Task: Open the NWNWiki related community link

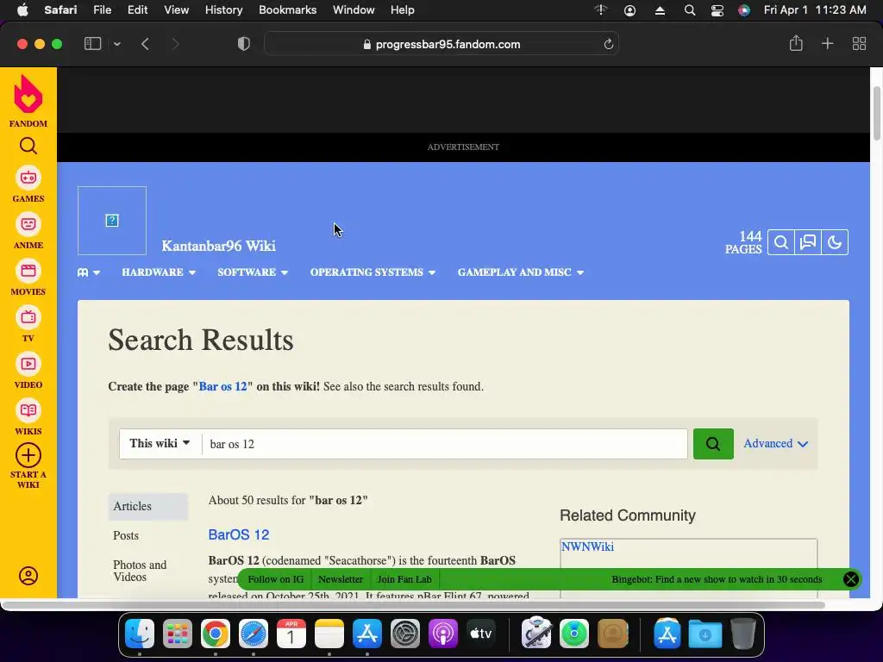Action: click(x=587, y=546)
